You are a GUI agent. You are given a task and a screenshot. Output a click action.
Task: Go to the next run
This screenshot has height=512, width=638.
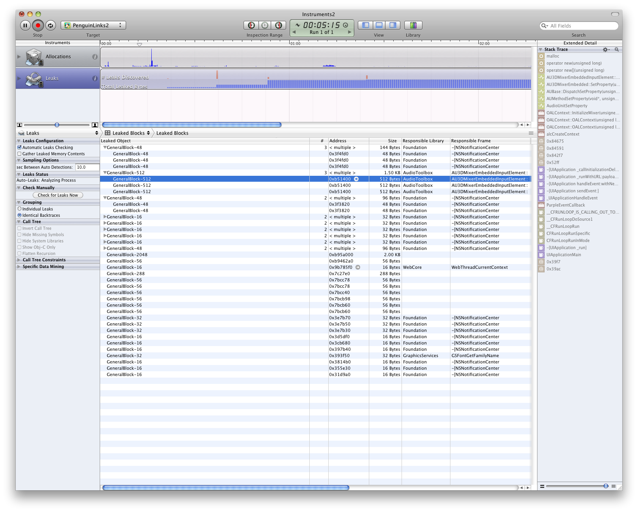(x=350, y=32)
